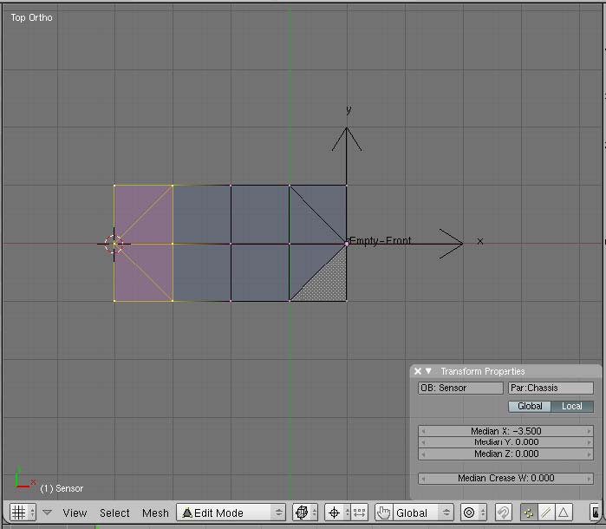Toggle the snap magnet icon
Image resolution: width=606 pixels, height=529 pixels.
[x=503, y=513]
